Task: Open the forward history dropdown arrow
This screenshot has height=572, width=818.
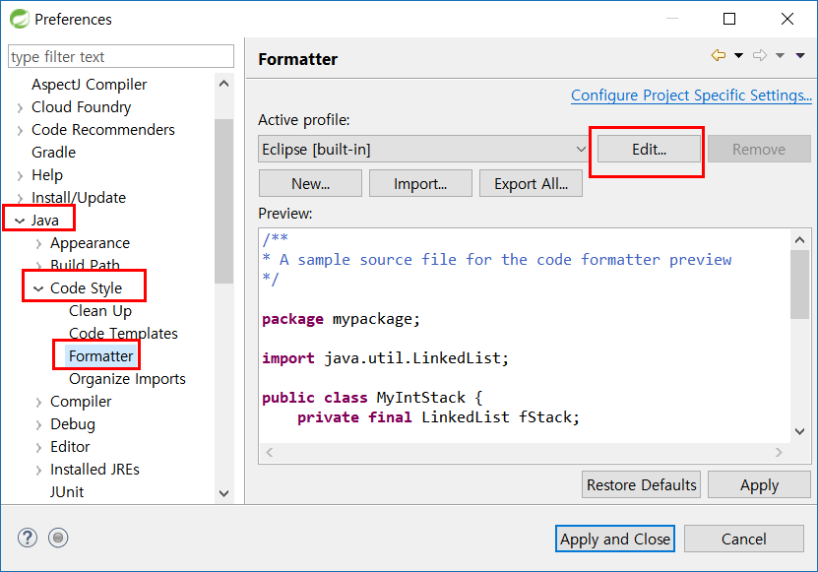Action: coord(780,55)
